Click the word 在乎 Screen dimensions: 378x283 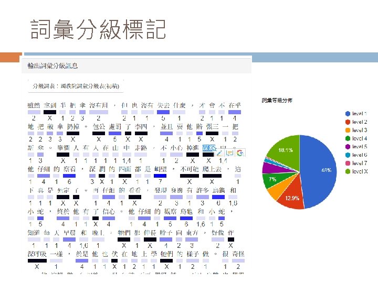point(235,105)
